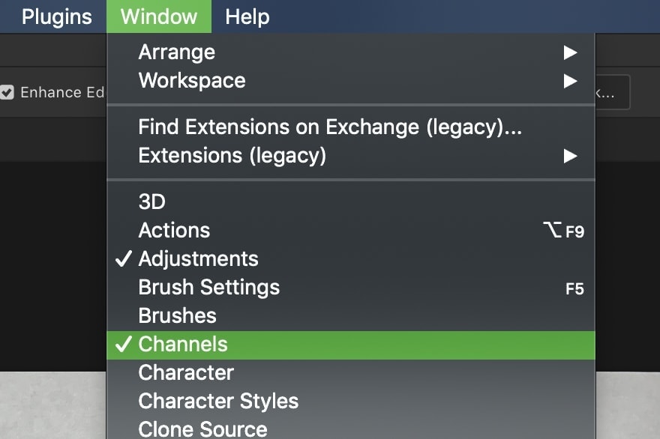Toggle the Enhance Edge checkbox

(7, 92)
